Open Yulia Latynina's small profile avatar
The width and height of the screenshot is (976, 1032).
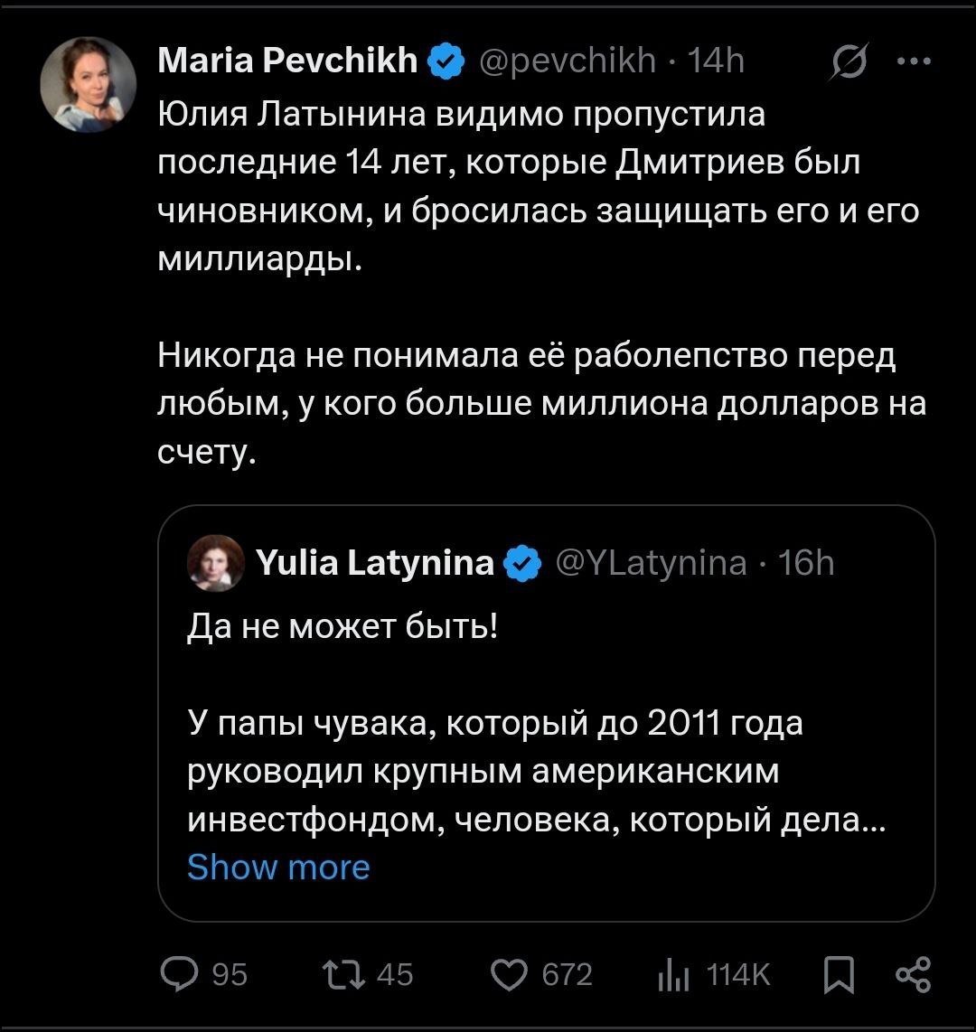click(x=217, y=564)
